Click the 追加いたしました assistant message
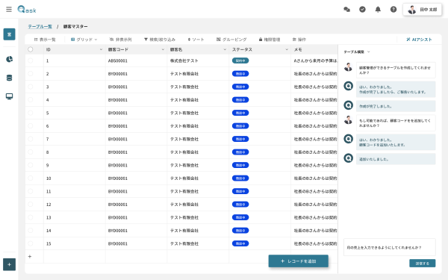Viewport: 448px width, 280px height. [396, 159]
